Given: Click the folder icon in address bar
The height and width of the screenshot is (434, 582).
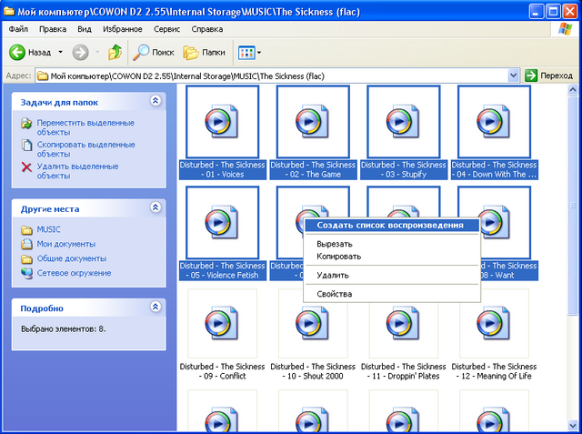Looking at the screenshot, I should point(43,76).
